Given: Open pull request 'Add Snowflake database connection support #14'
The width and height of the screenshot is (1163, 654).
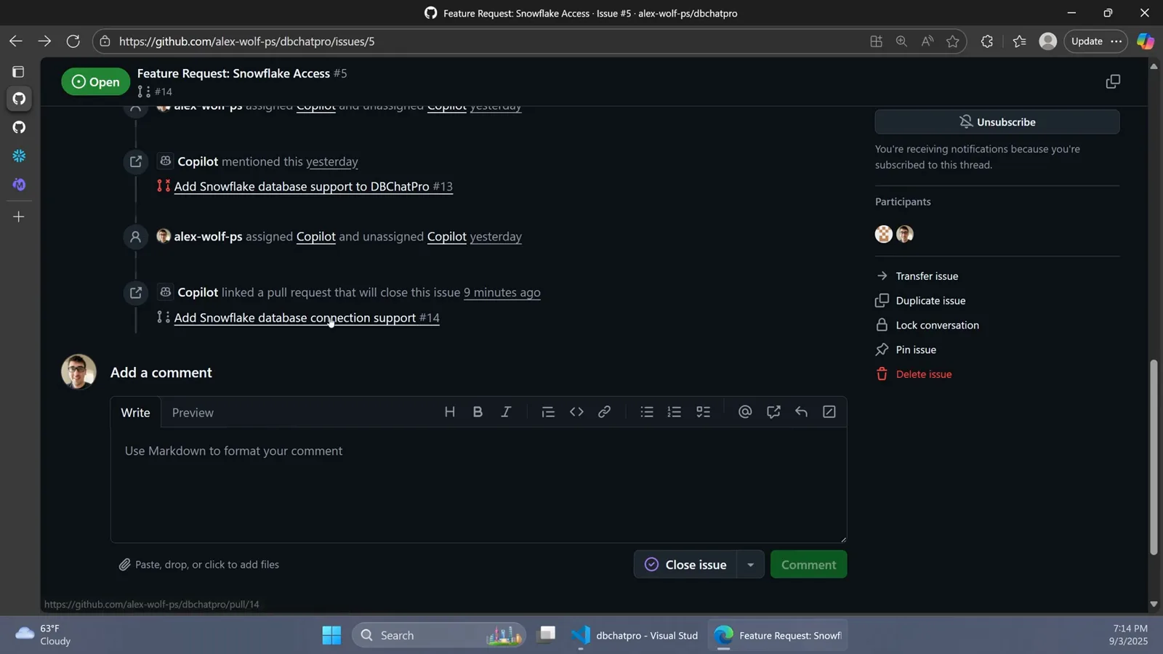Looking at the screenshot, I should point(307,318).
